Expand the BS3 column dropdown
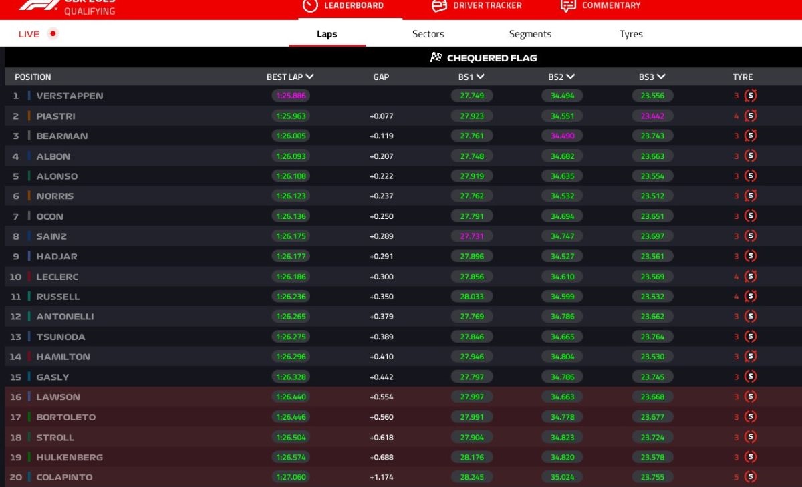 pos(660,77)
